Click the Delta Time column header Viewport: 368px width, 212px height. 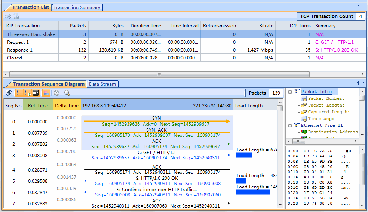[67, 106]
